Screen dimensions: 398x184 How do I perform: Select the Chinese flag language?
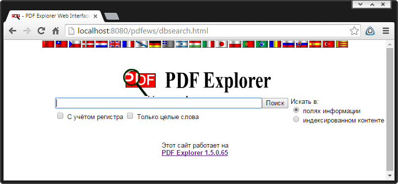tap(48, 44)
